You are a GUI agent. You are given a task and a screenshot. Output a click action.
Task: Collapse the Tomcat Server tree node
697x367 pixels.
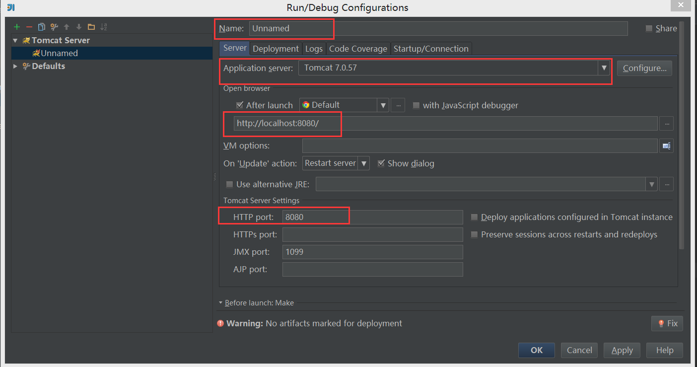pyautogui.click(x=15, y=40)
